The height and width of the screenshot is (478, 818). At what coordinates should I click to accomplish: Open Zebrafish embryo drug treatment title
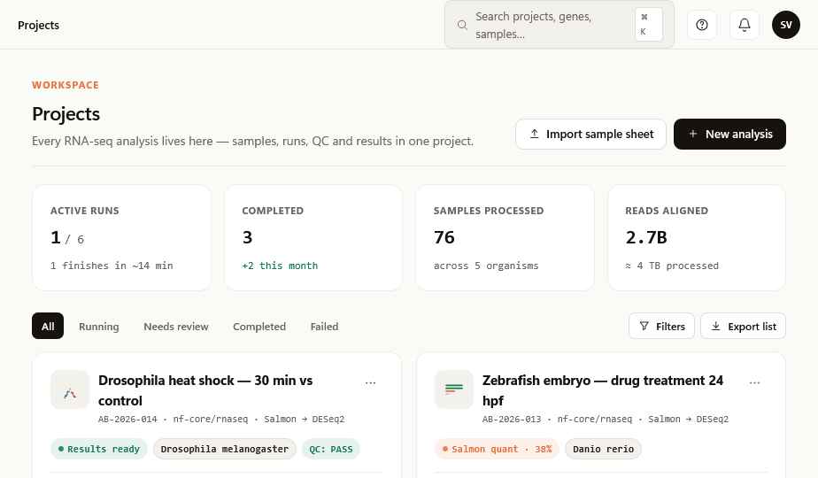(603, 390)
